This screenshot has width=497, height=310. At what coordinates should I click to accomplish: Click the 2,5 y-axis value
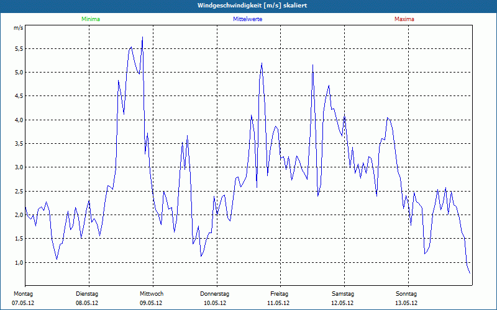[18, 191]
